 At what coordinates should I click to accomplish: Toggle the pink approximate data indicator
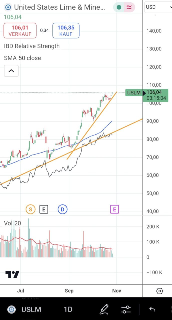click(129, 7)
